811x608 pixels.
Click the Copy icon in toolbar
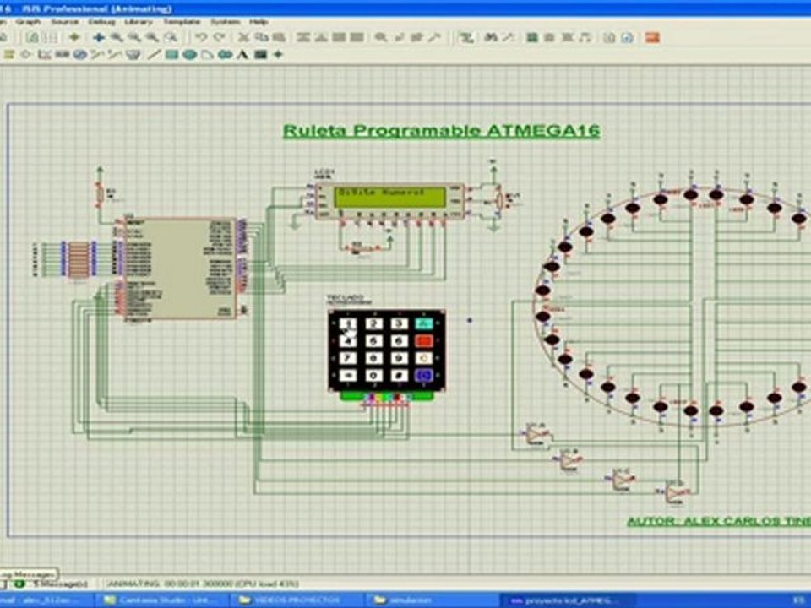(262, 37)
